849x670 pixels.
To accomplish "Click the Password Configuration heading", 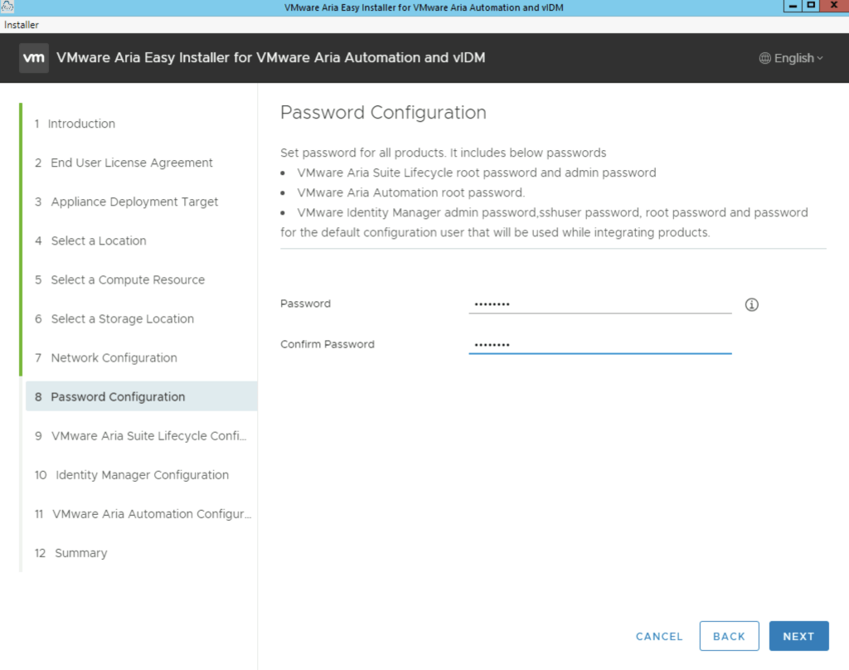I will (383, 112).
